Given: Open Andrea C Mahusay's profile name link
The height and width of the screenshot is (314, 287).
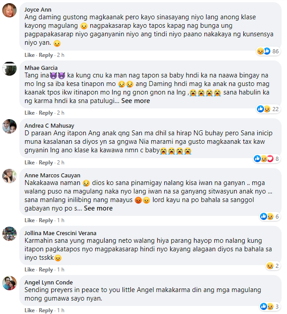Looking at the screenshot, I should (49, 126).
